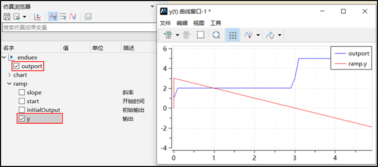The image size is (378, 167).
Task: Select the ramp tree row label
Action: (20, 84)
